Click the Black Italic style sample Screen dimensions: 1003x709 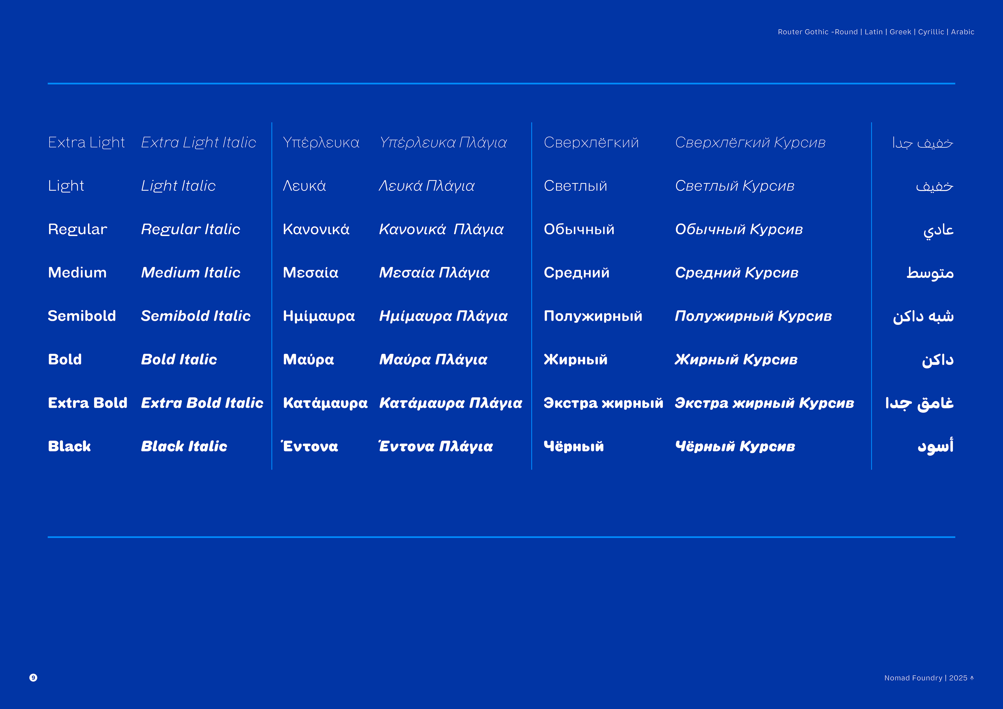[x=184, y=446]
